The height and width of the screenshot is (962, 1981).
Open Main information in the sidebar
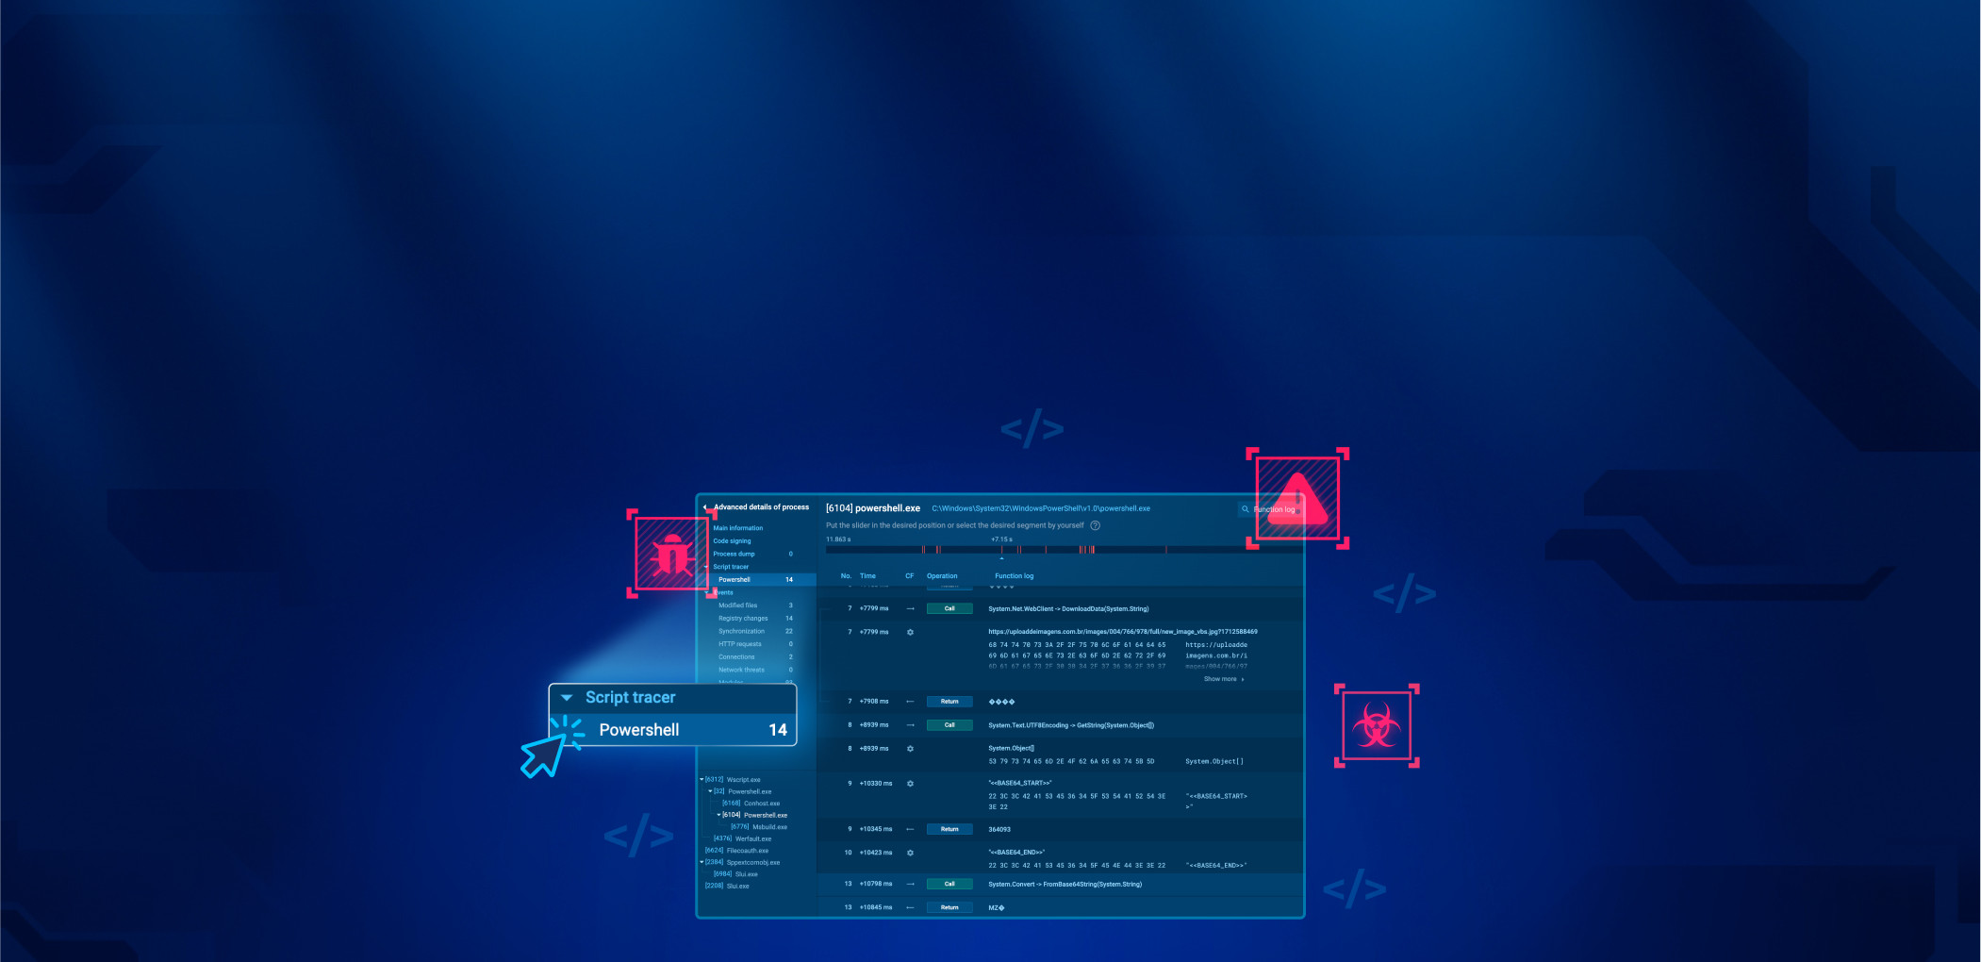coord(738,528)
